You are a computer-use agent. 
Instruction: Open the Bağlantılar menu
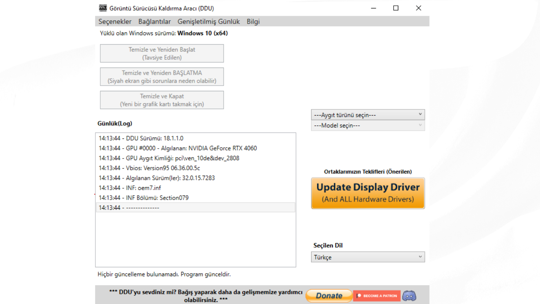click(x=154, y=22)
